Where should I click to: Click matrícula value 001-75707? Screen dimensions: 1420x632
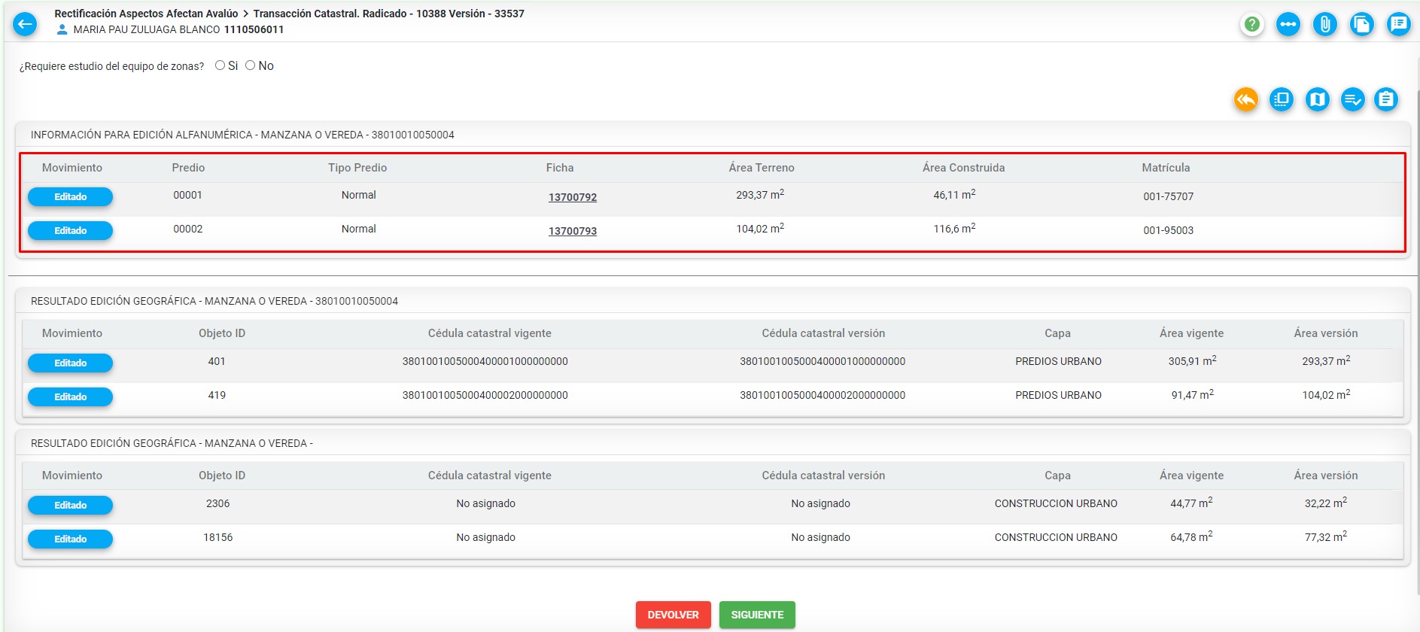[1168, 196]
